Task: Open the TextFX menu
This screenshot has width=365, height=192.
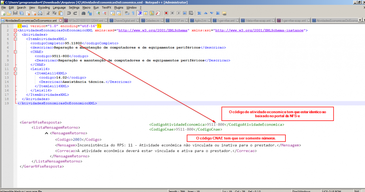Action: (106, 8)
